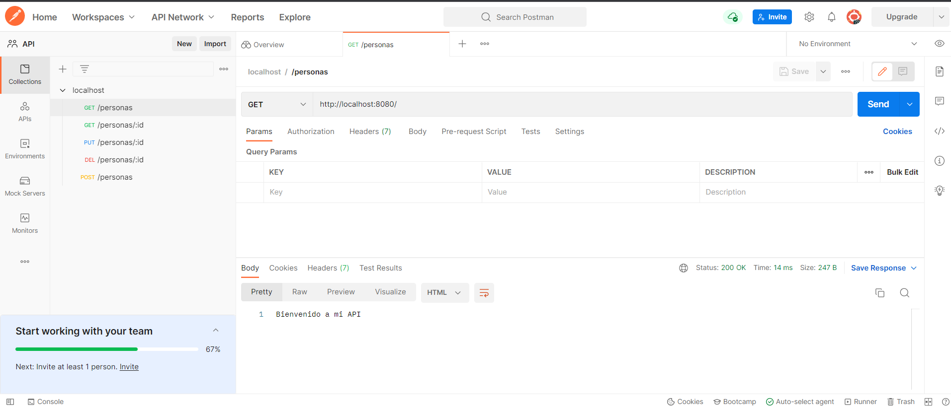This screenshot has height=408, width=951.
Task: Open Send button dropdown arrow
Action: (x=910, y=104)
